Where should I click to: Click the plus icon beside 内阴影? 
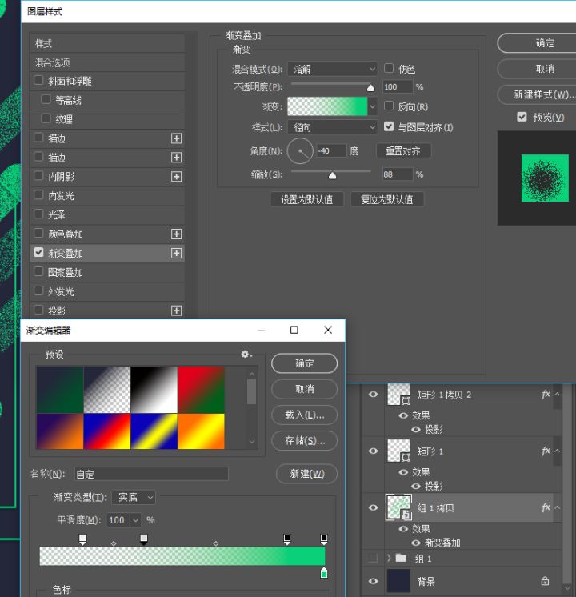click(x=176, y=177)
